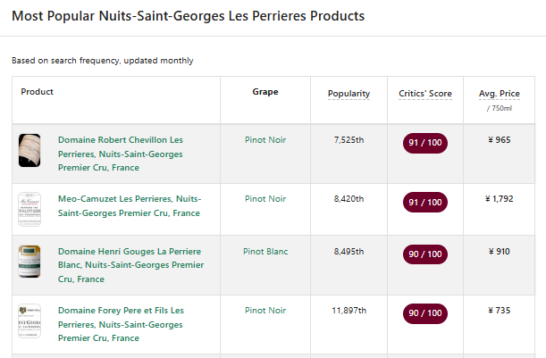
Task: Click the Grape column header
Action: 265,92
